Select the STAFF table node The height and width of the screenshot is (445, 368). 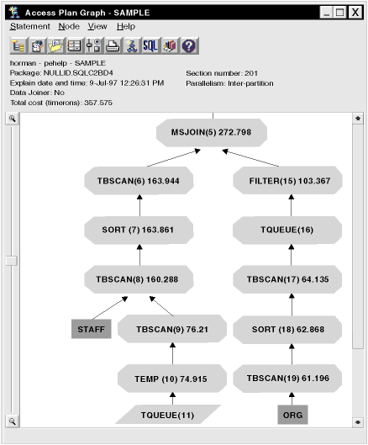point(92,329)
